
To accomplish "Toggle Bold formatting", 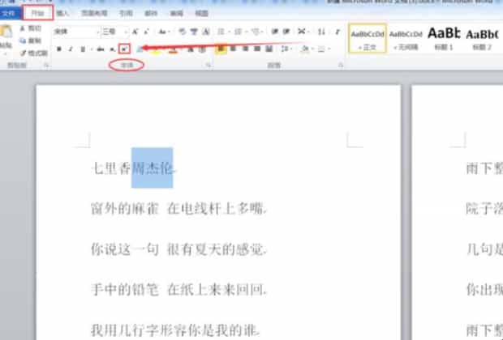I will click(59, 49).
